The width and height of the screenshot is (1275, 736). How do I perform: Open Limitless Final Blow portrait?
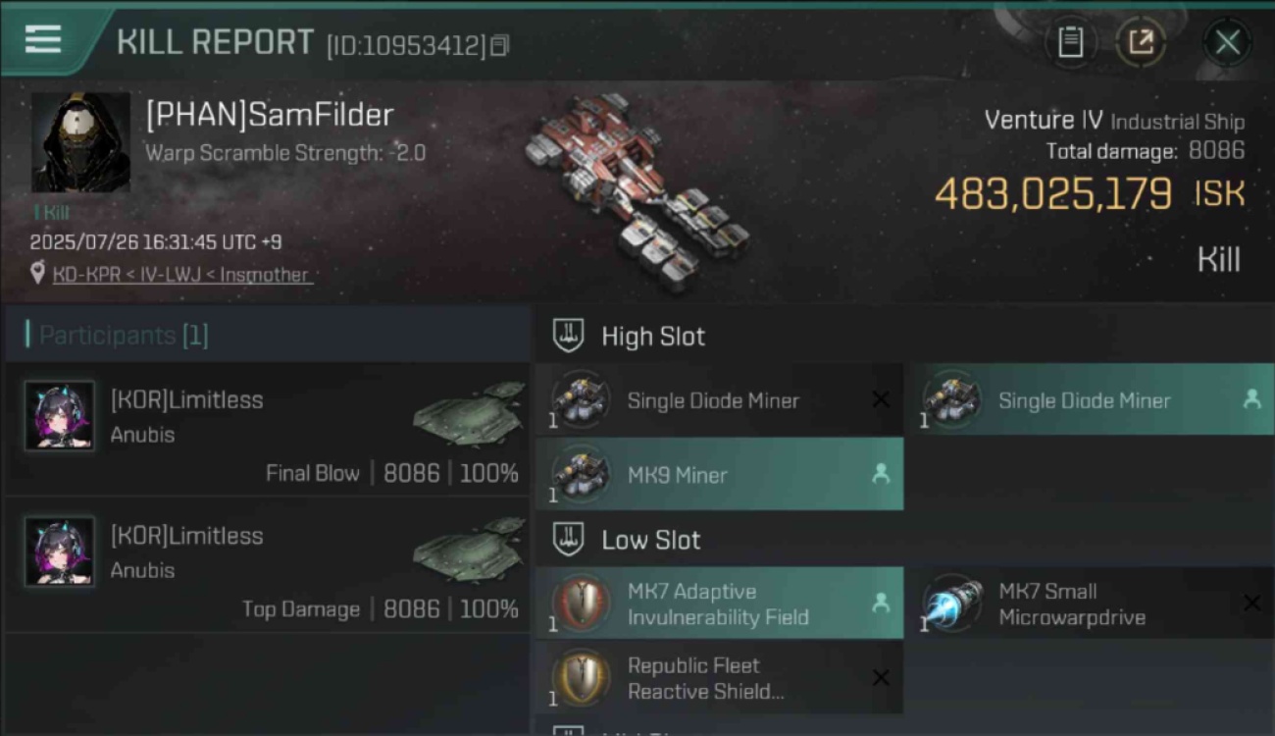click(x=60, y=415)
